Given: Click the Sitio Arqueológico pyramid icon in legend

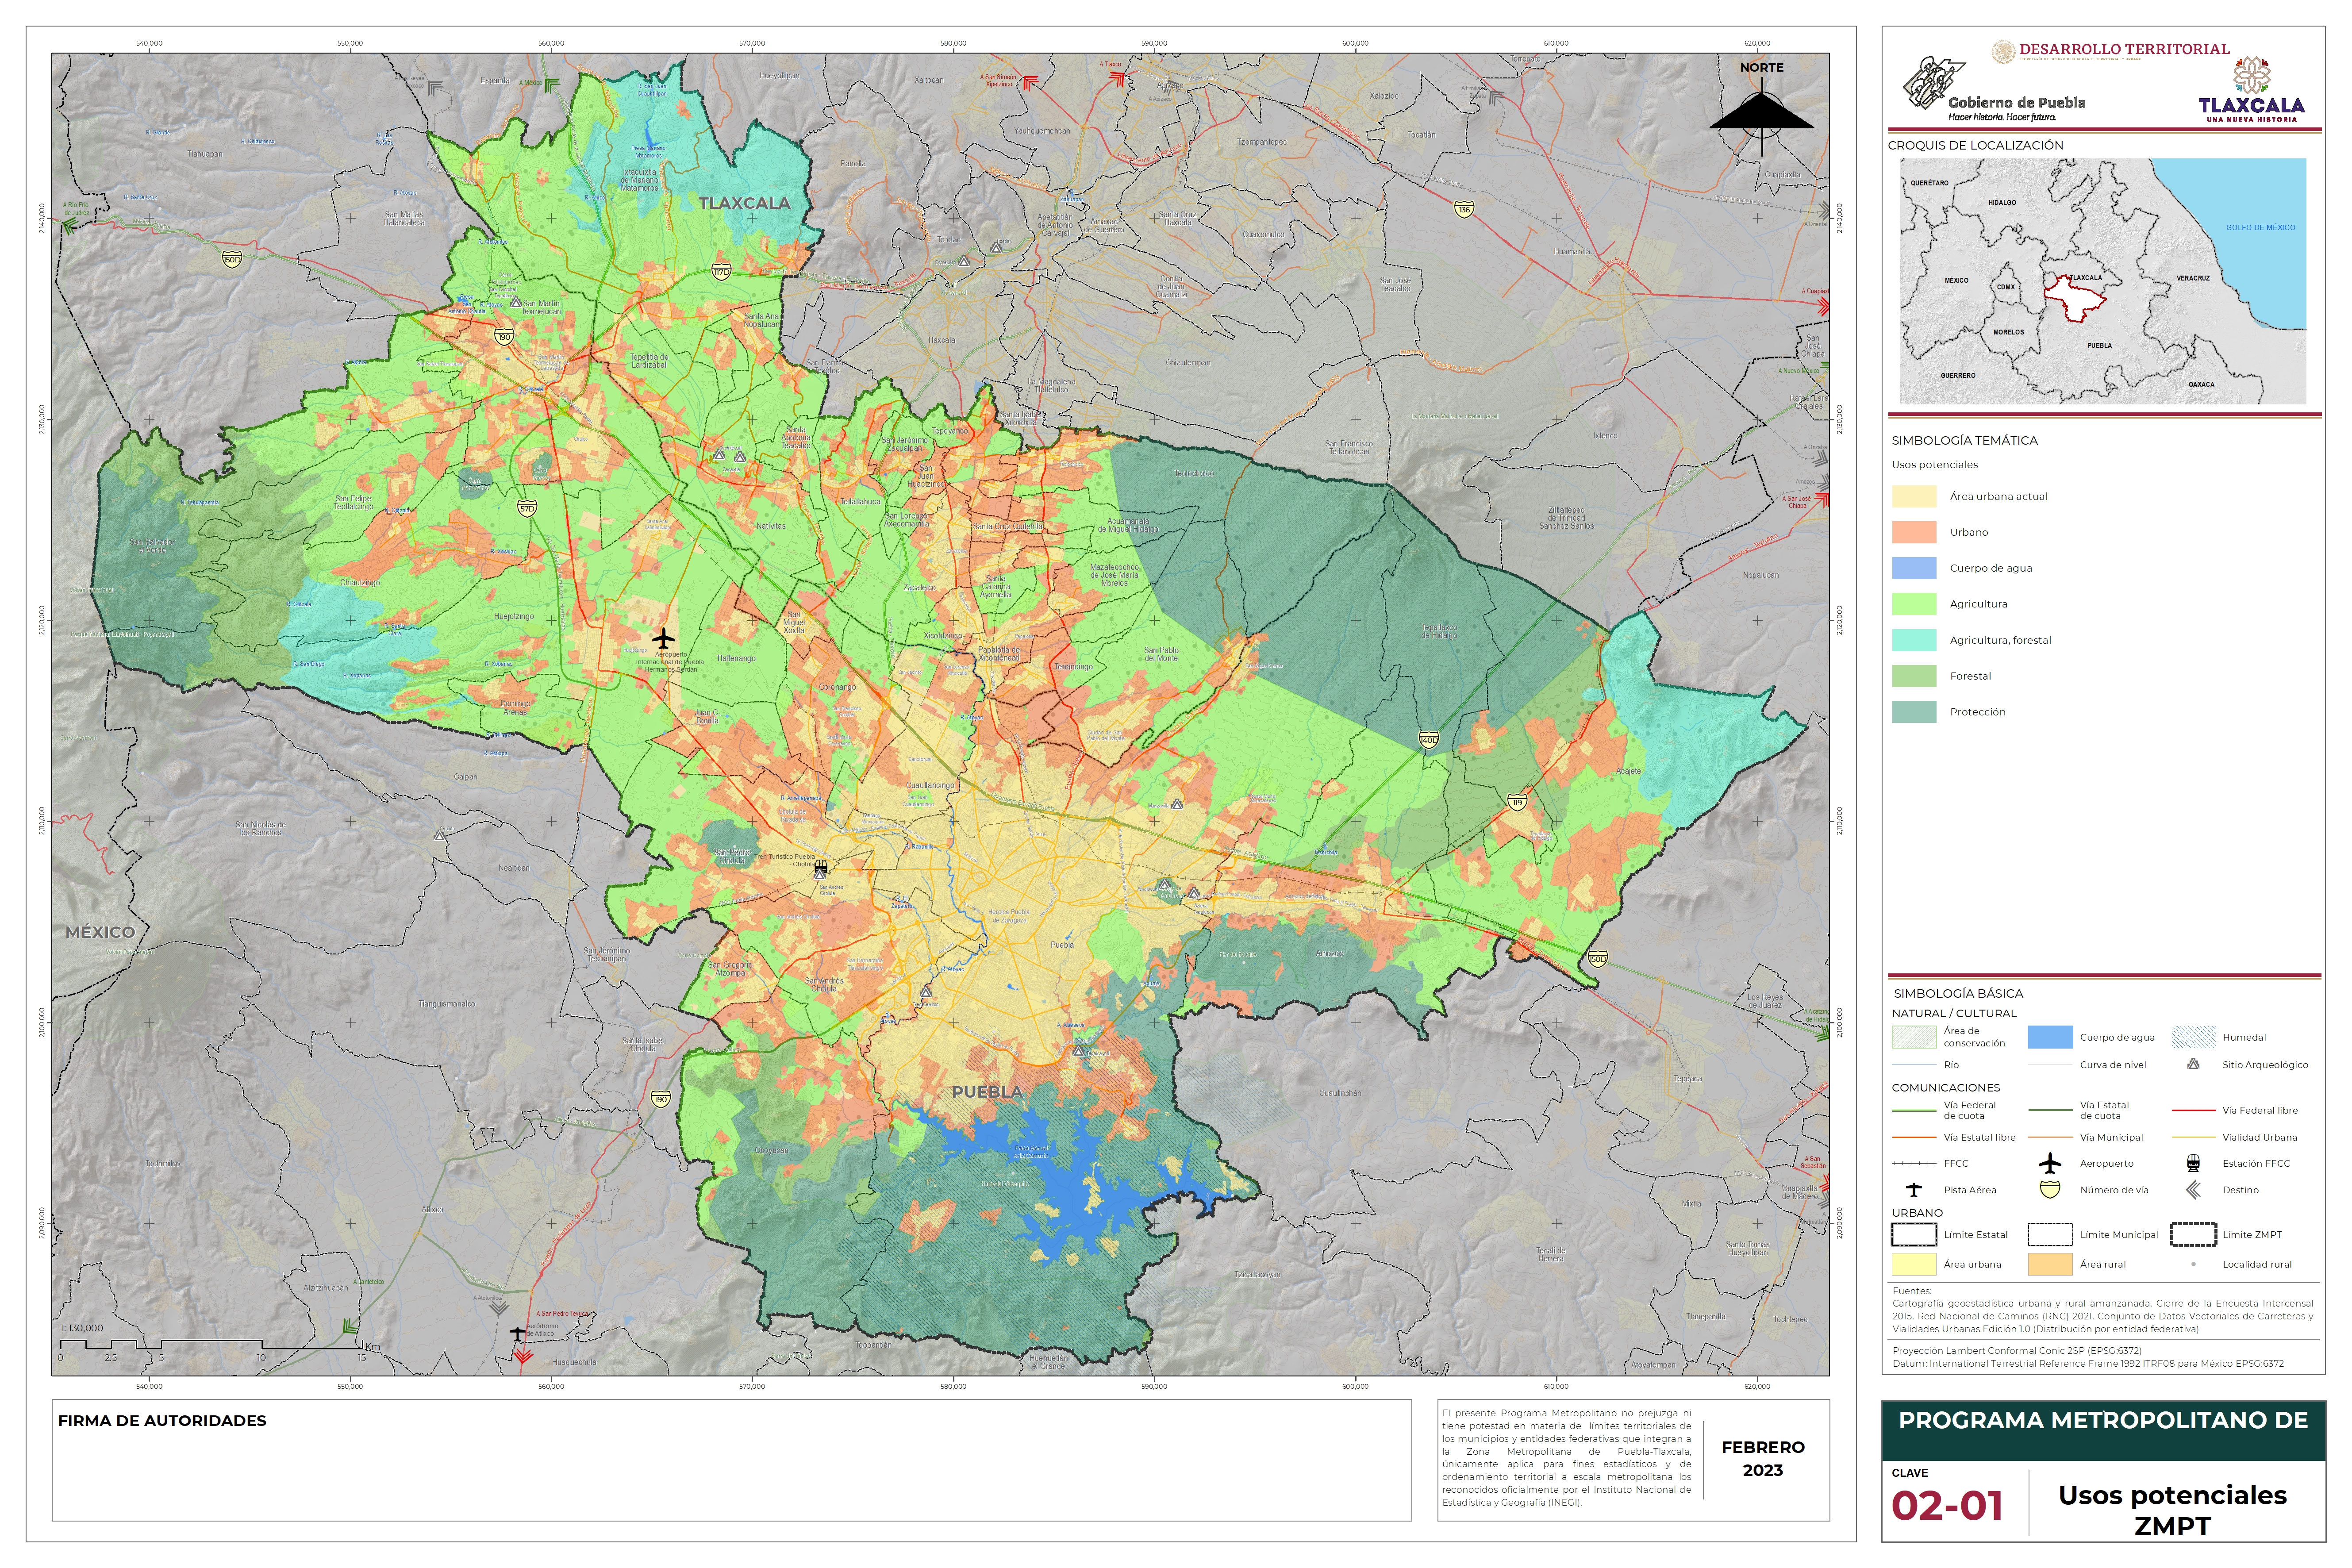Looking at the screenshot, I should coord(2193,1064).
